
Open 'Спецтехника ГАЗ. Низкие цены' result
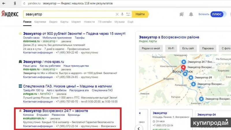point(67,86)
